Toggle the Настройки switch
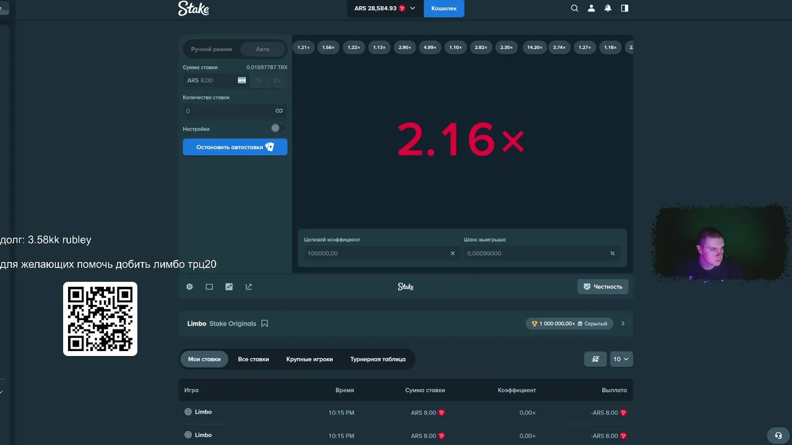Screen dimensions: 792x445 click(278, 128)
